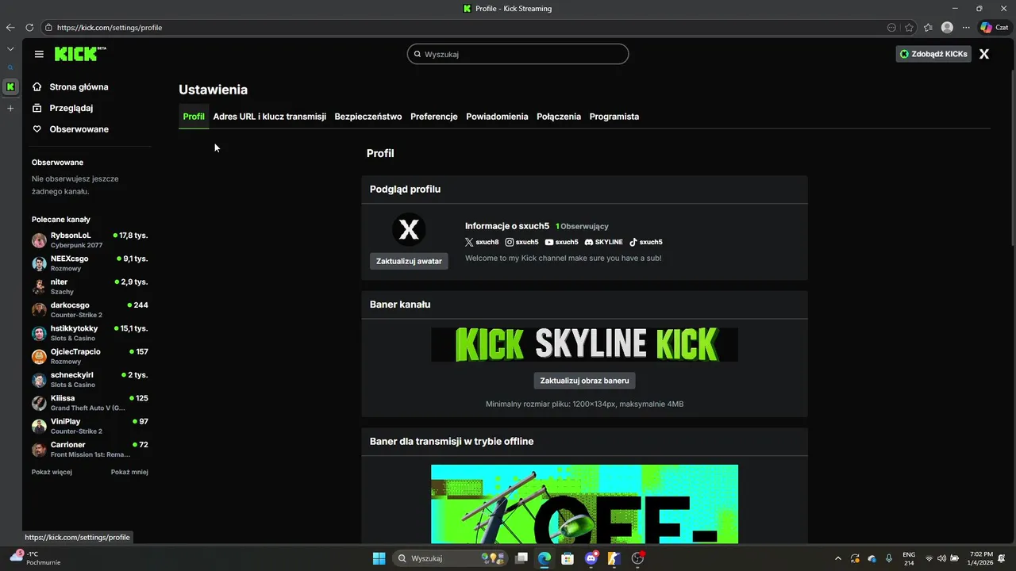Click Zaktualizuj awatar button
This screenshot has width=1016, height=571.
(x=409, y=261)
